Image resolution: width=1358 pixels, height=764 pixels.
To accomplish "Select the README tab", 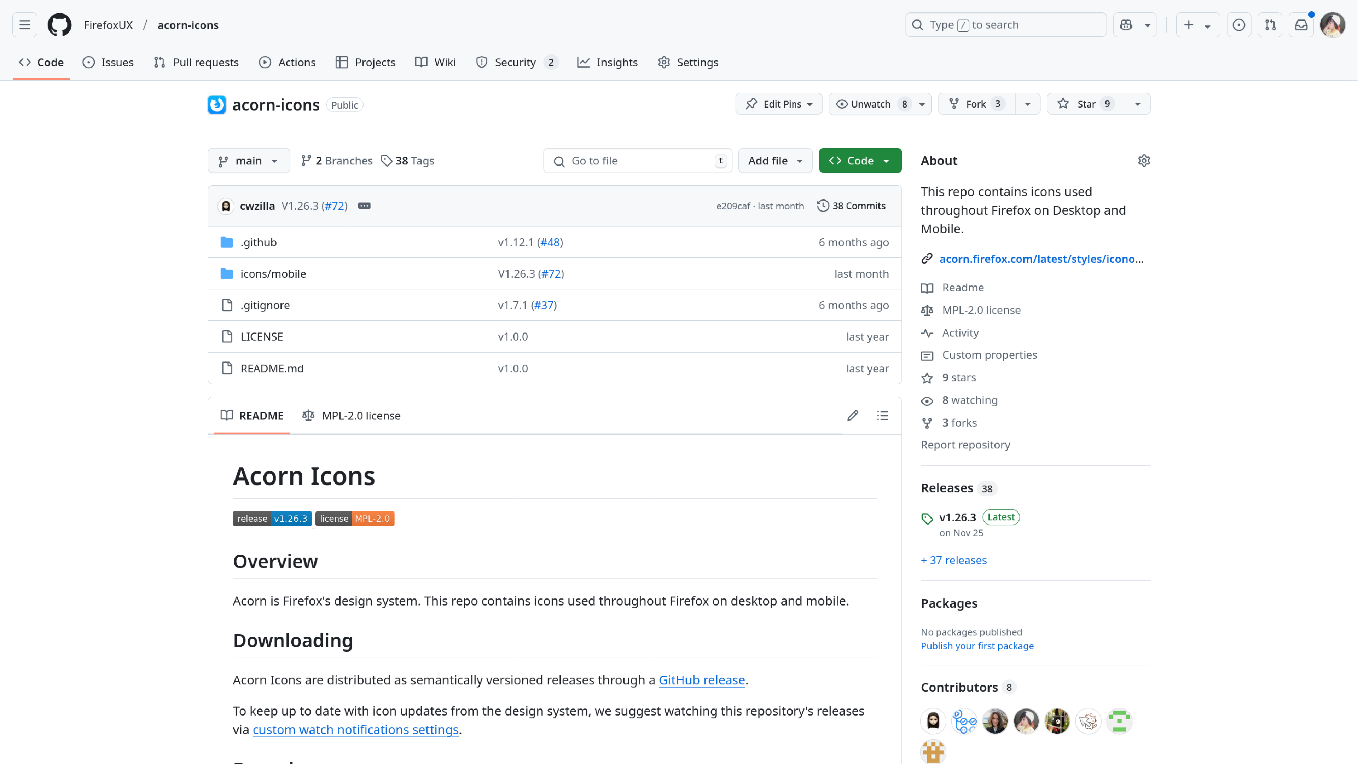I will tap(252, 416).
